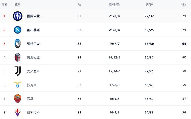The width and height of the screenshot is (191, 119).
Task: Click the 场 column header
Action: [80, 4]
